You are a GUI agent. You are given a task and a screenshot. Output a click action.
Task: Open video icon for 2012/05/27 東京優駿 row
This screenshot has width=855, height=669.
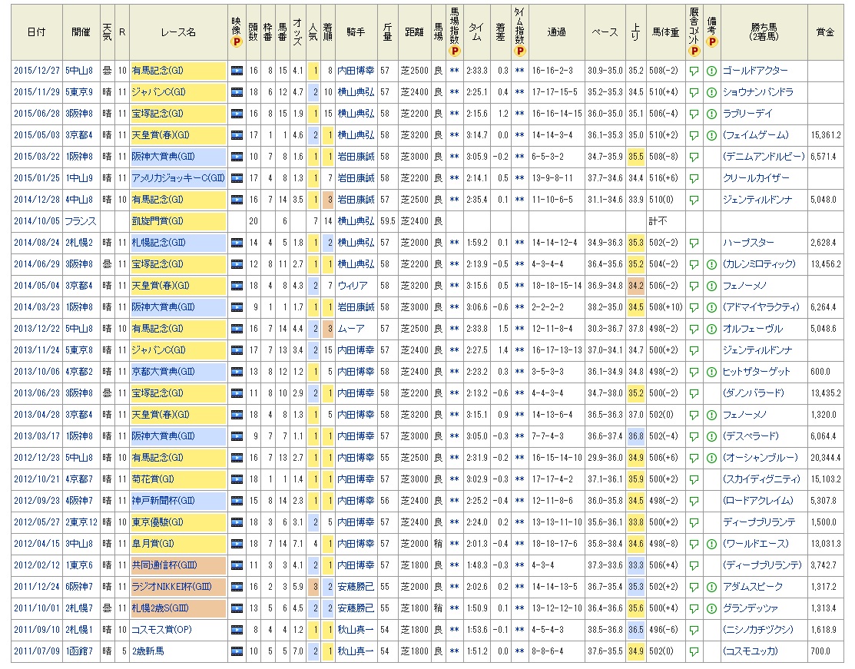point(237,522)
